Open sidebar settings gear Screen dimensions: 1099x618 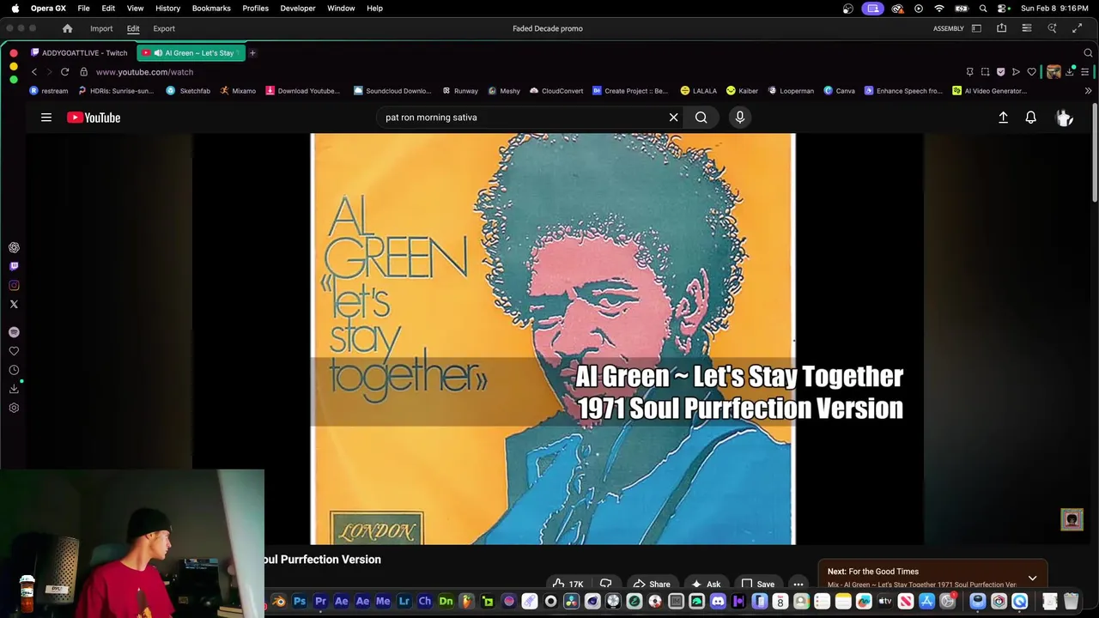[14, 408]
